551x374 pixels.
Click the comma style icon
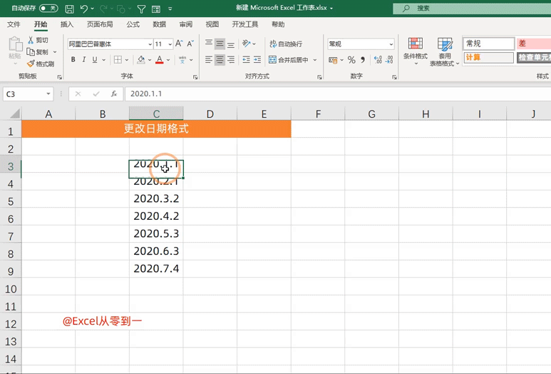363,60
